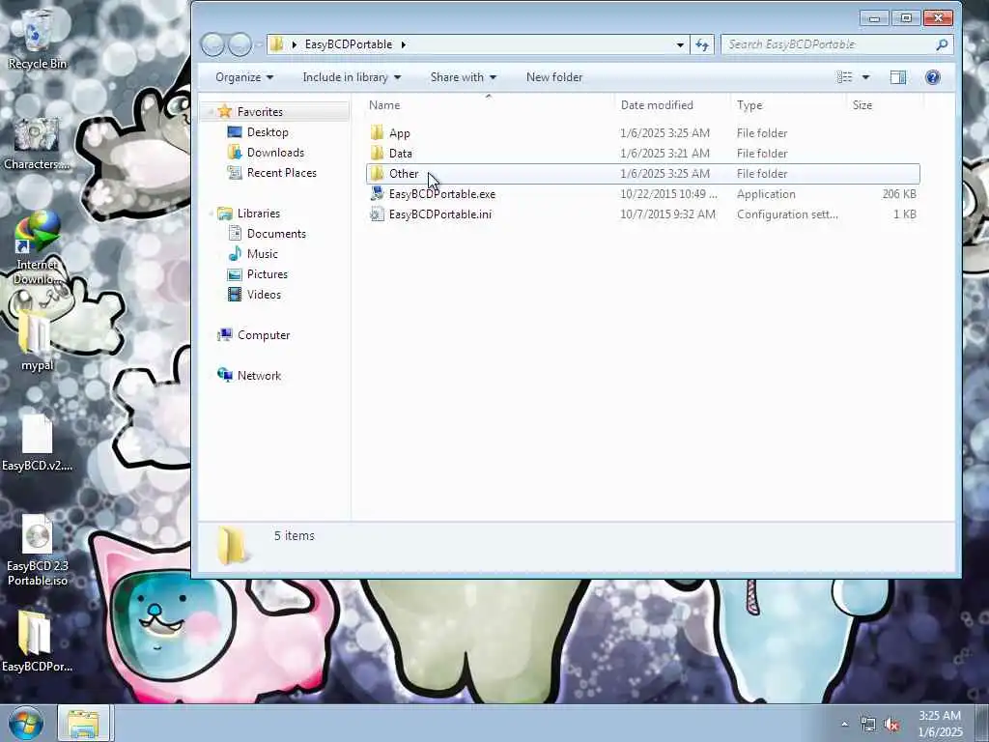Sort by the Size column header
Image resolution: width=989 pixels, height=742 pixels.
pos(884,105)
